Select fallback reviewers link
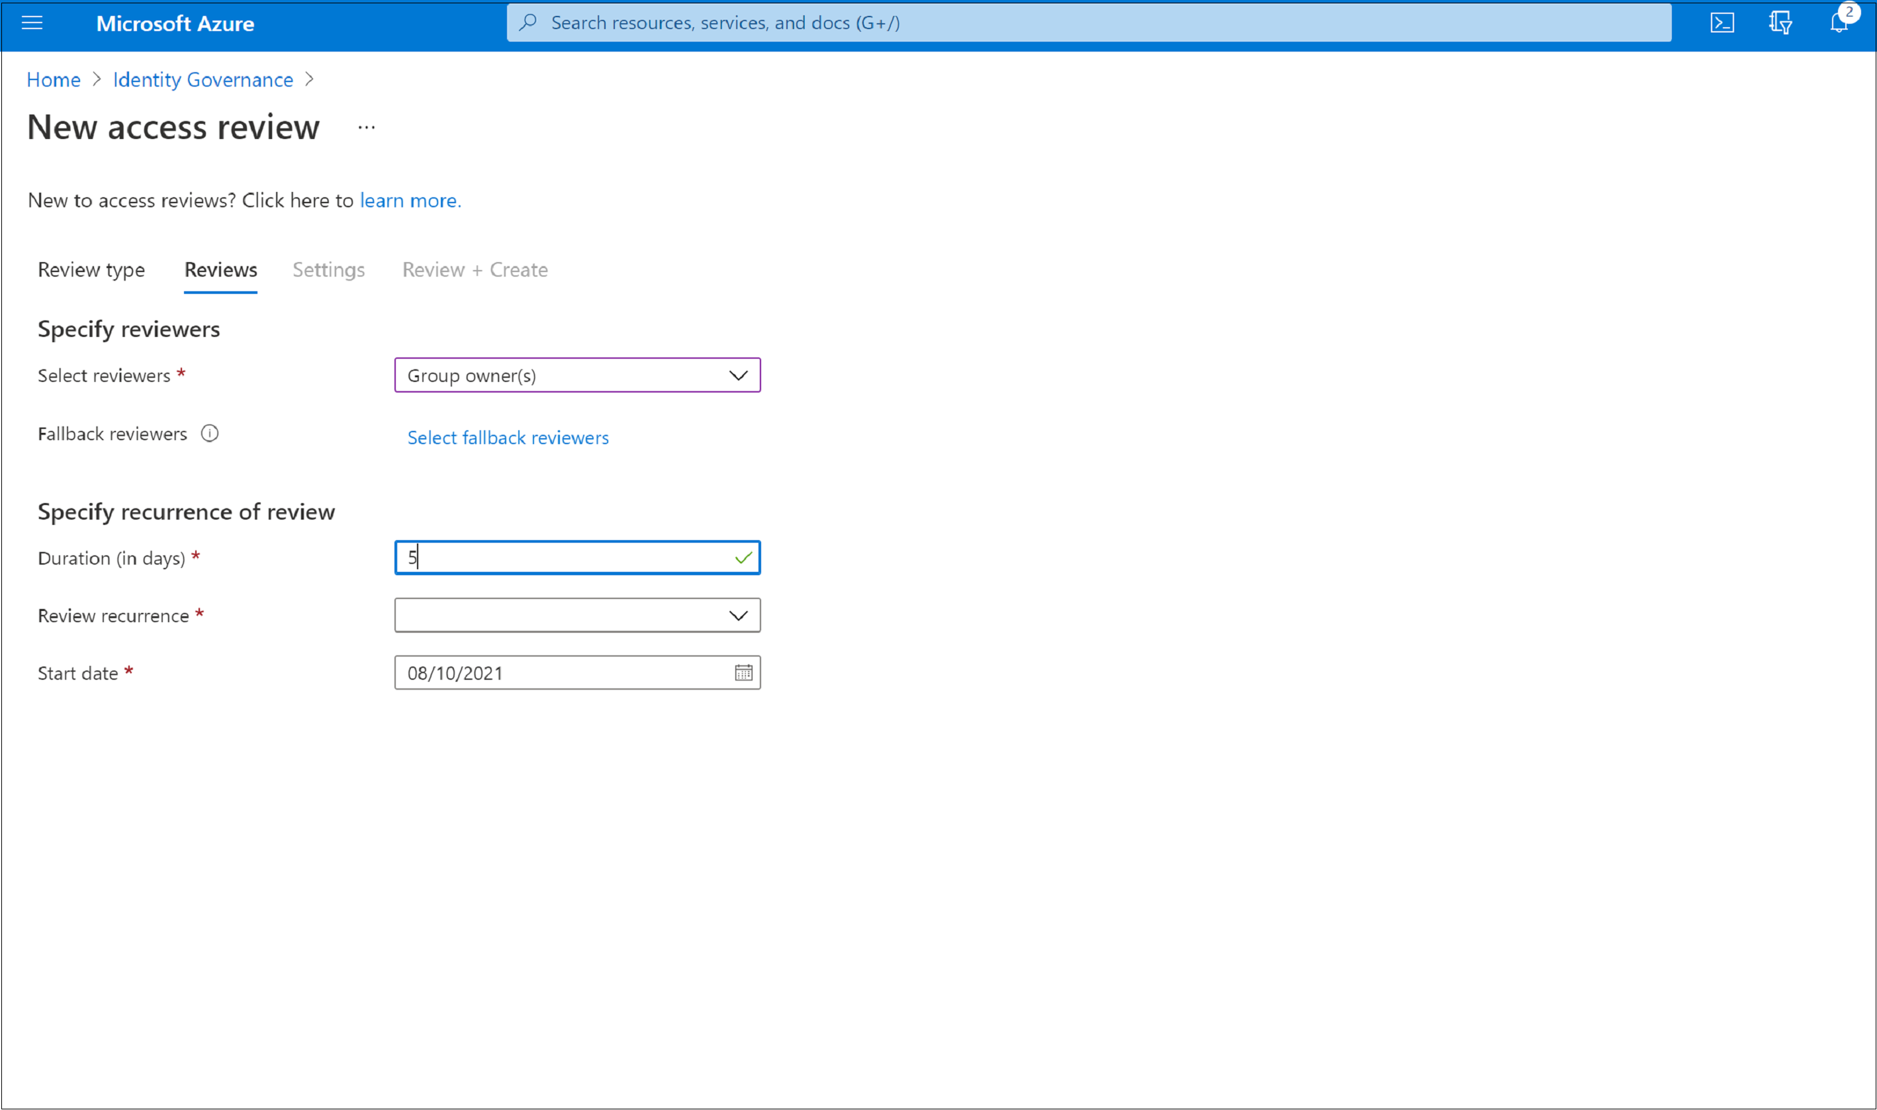 (x=508, y=435)
